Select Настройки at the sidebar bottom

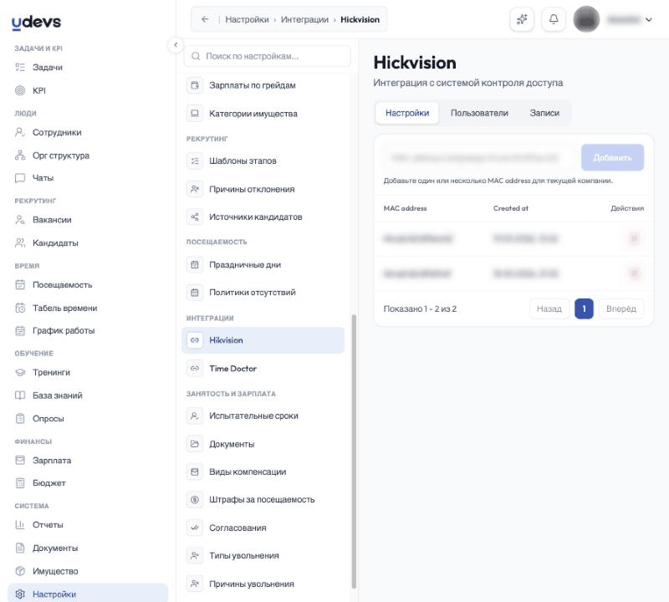point(88,594)
